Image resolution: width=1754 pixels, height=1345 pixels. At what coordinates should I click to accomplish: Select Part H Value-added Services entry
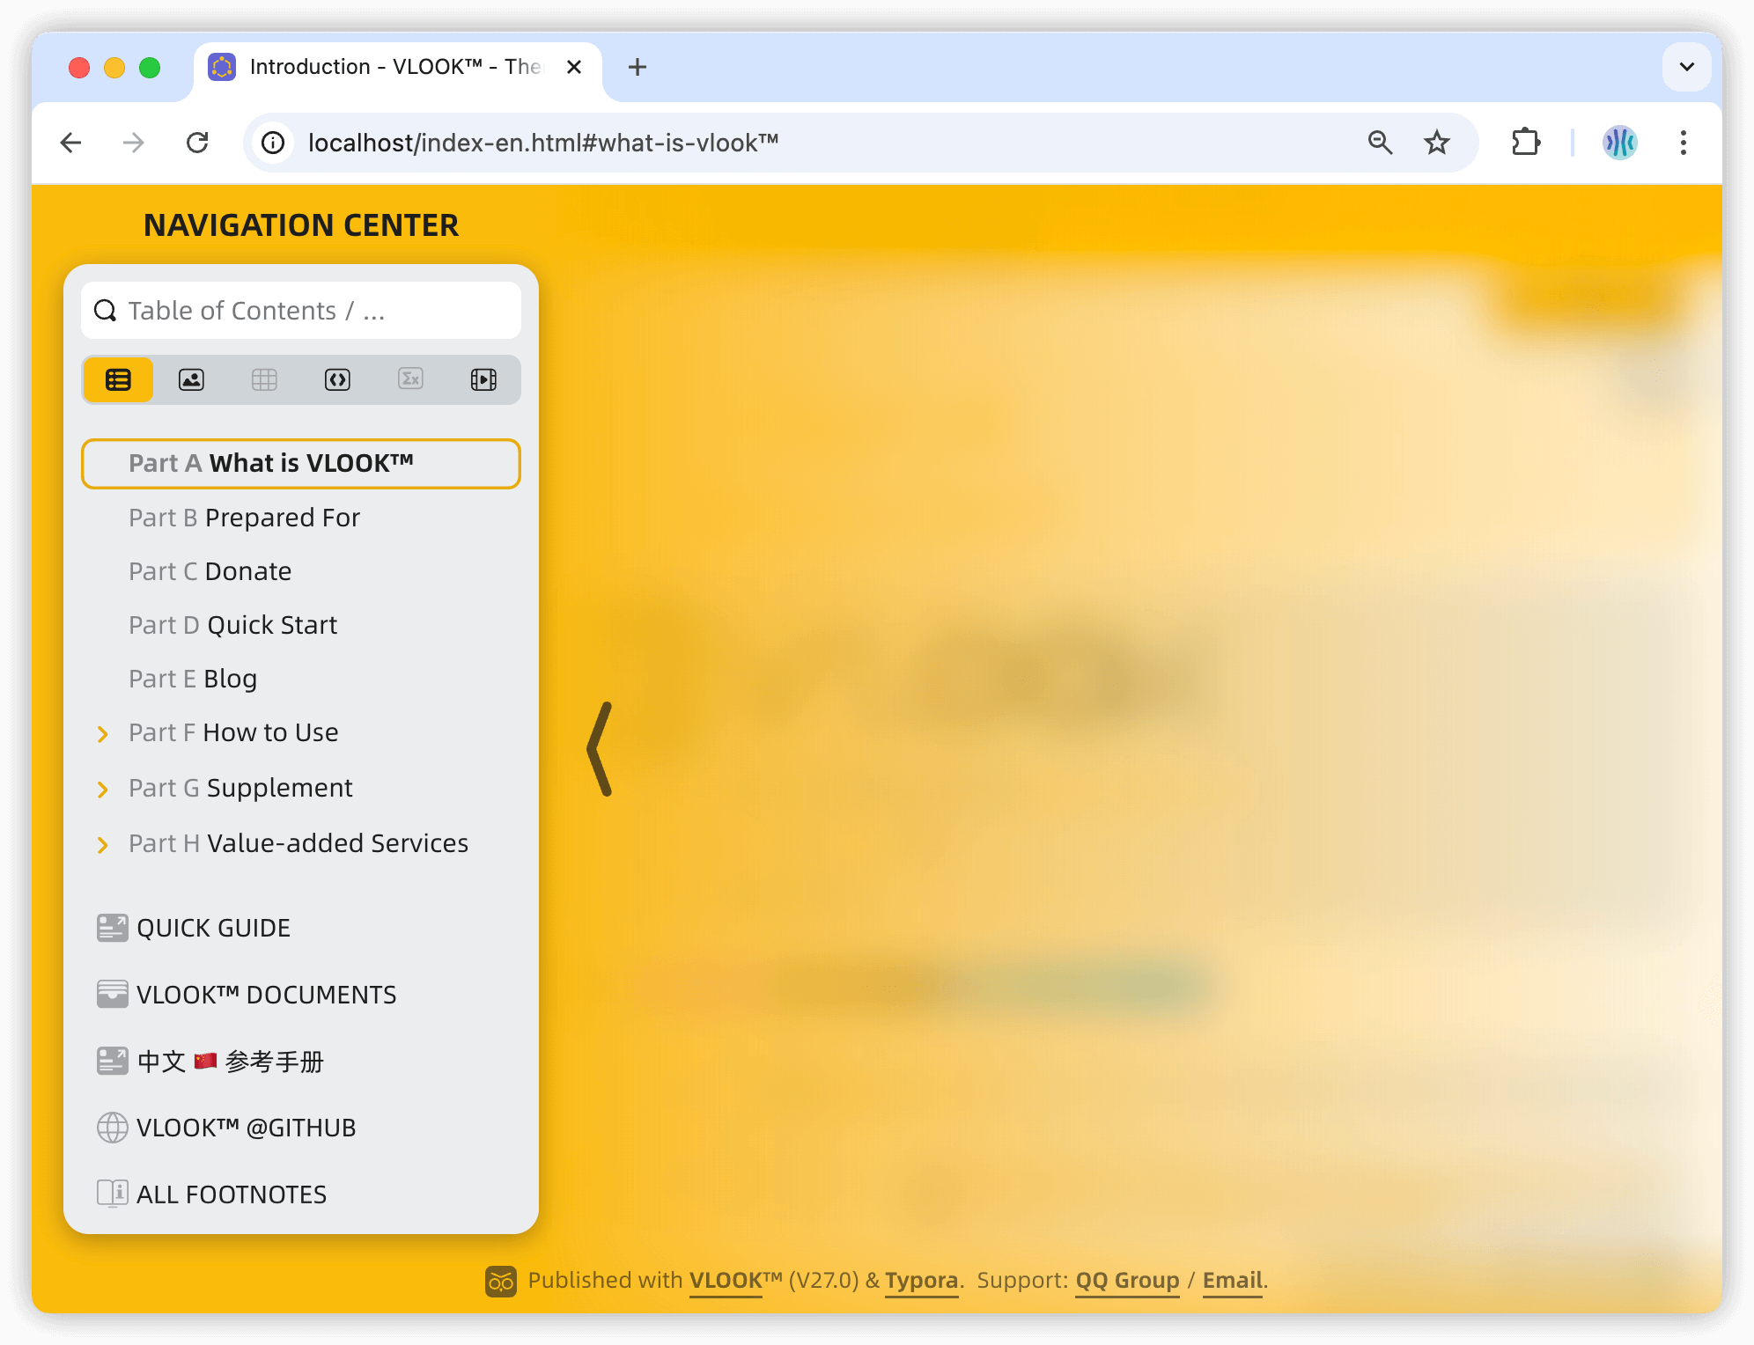coord(298,843)
